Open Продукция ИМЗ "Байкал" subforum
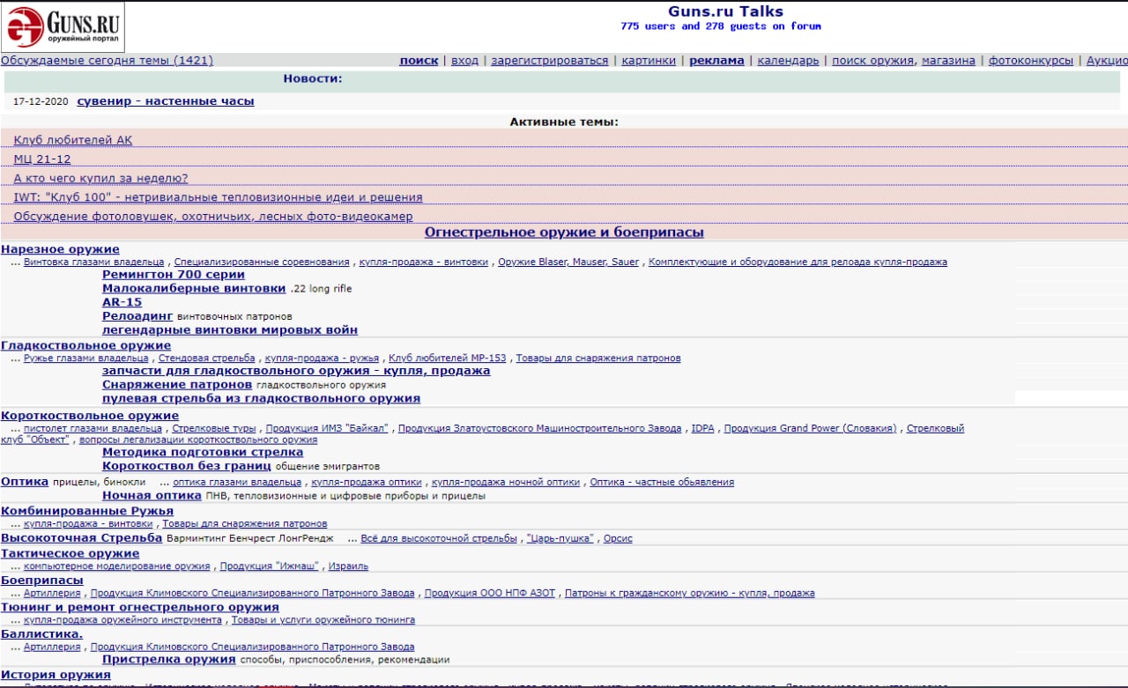Image resolution: width=1128 pixels, height=688 pixels. 327,428
